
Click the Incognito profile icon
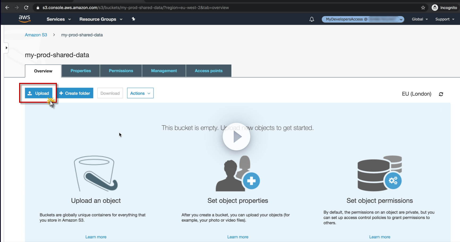tap(435, 8)
